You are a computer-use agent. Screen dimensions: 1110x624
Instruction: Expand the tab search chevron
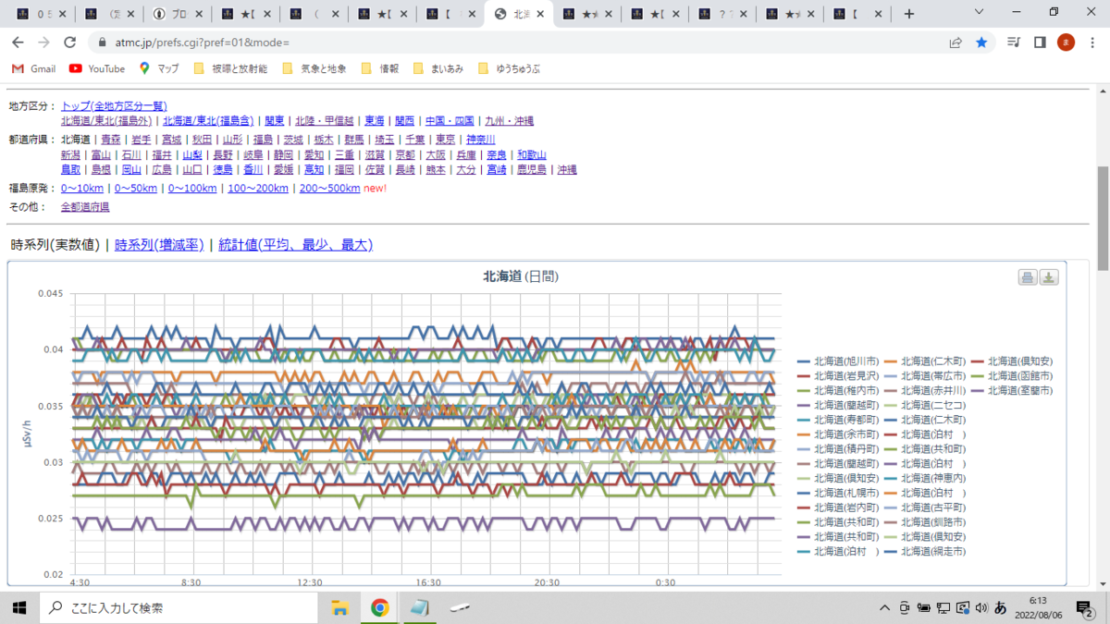pyautogui.click(x=980, y=13)
